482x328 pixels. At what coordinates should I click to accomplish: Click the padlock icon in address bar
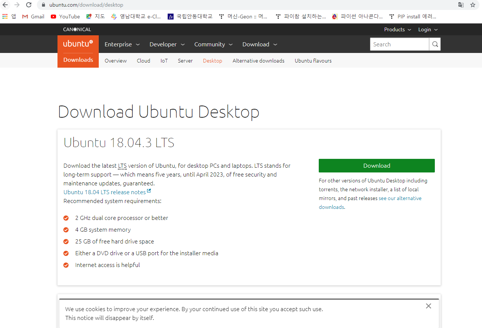(43, 5)
